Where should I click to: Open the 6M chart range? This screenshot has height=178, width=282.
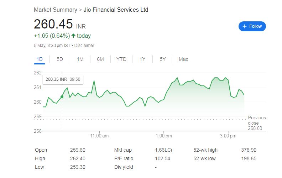tap(100, 59)
